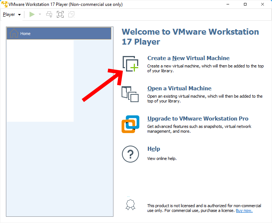Expand the power options dropdown arrow
Screen dimensions: 272x223
coord(40,14)
